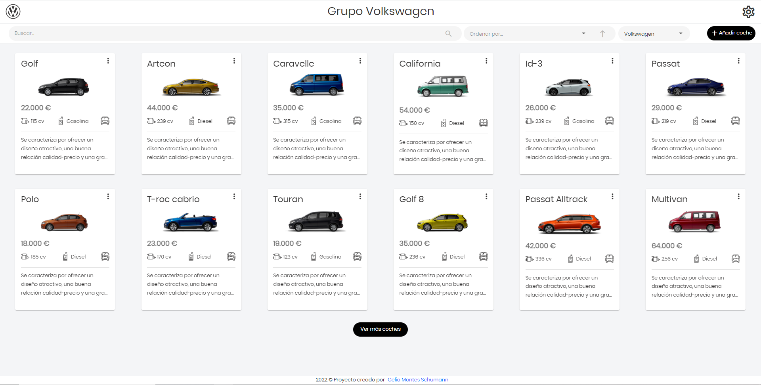Click the car icon on the Multivan card
Screen dimensions: 761x385
(x=736, y=259)
